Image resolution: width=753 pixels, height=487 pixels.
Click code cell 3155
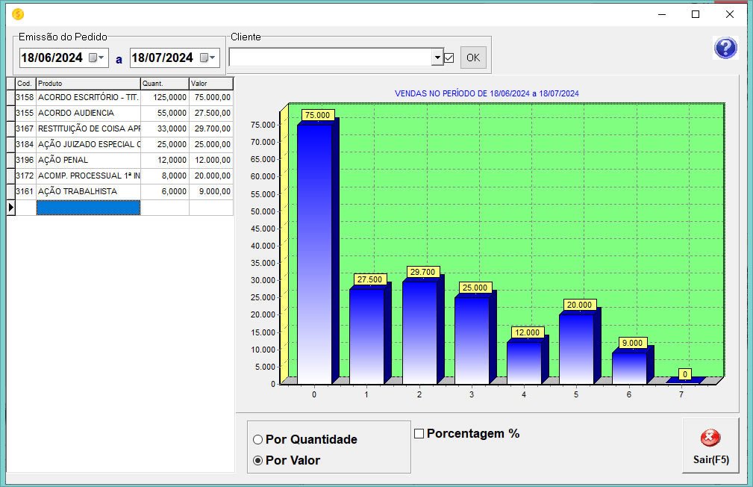click(25, 113)
